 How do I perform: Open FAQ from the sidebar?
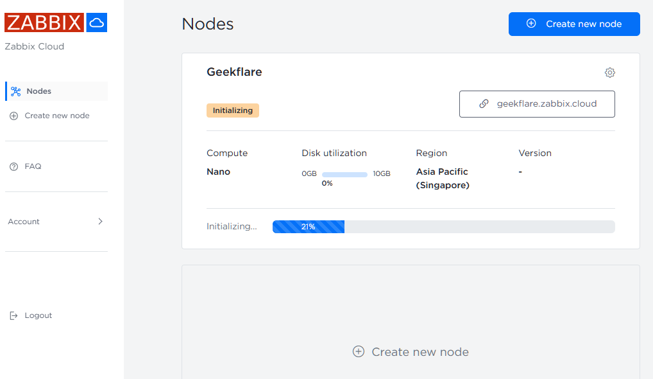[33, 166]
